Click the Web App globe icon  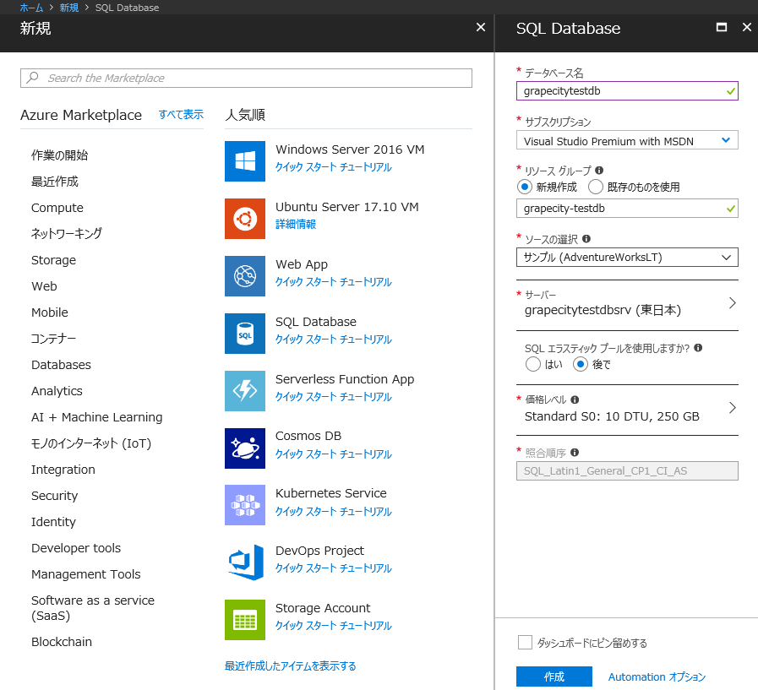[x=244, y=276]
